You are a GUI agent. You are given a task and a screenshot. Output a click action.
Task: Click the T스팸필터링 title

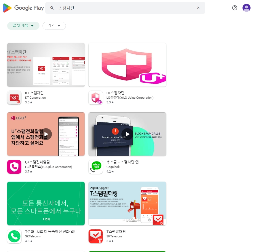[116, 232]
